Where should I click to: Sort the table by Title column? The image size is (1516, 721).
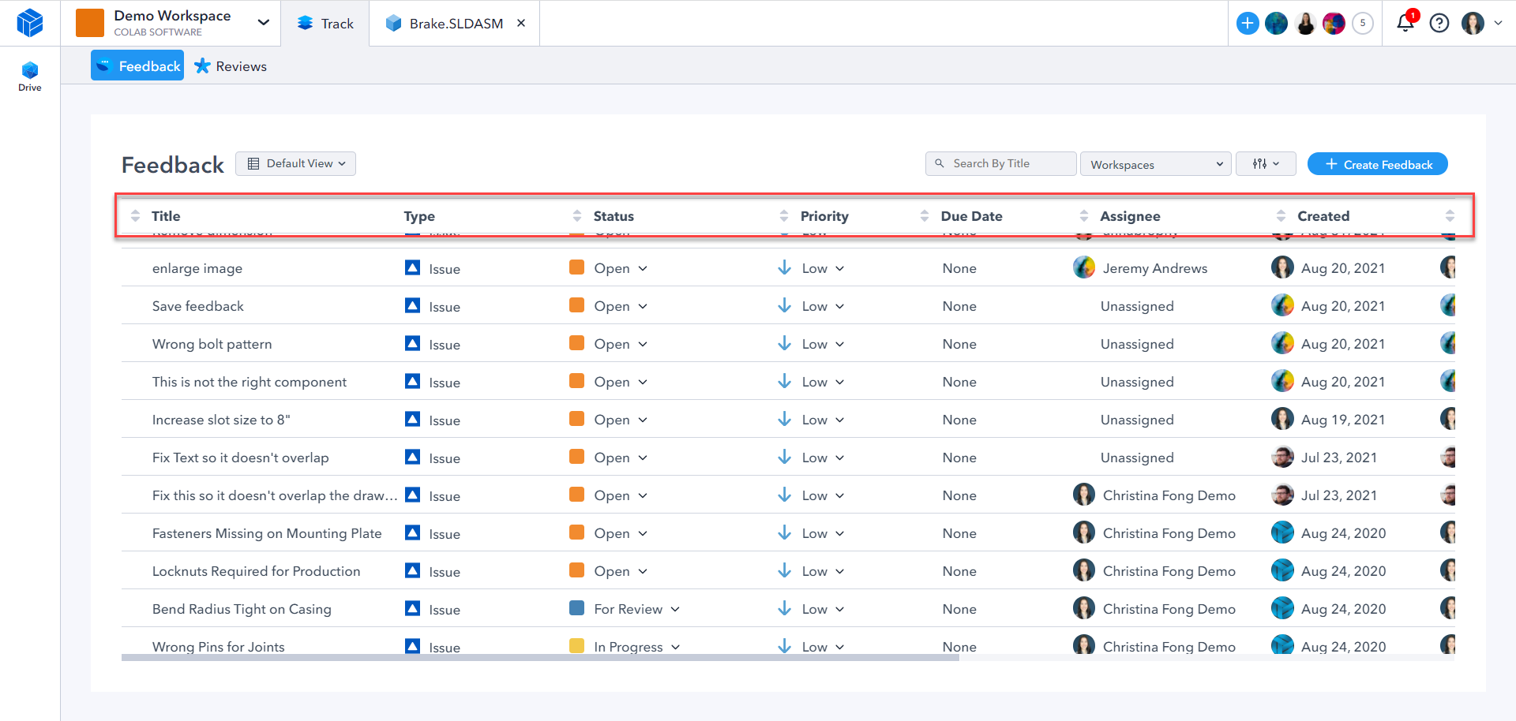click(166, 216)
